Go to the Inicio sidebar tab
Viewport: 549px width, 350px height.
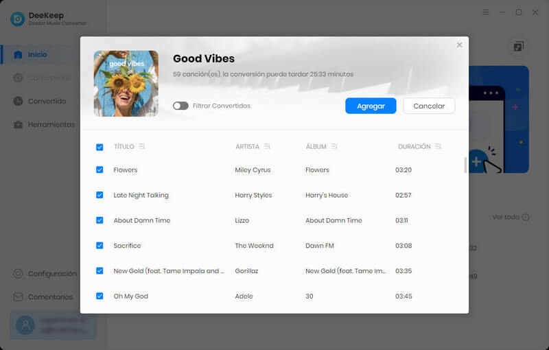(37, 54)
